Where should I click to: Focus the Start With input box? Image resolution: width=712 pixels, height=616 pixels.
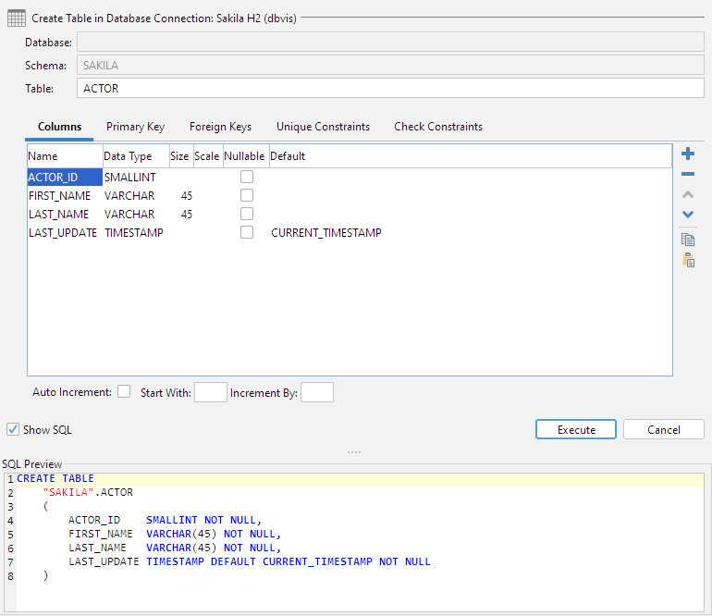coord(210,392)
